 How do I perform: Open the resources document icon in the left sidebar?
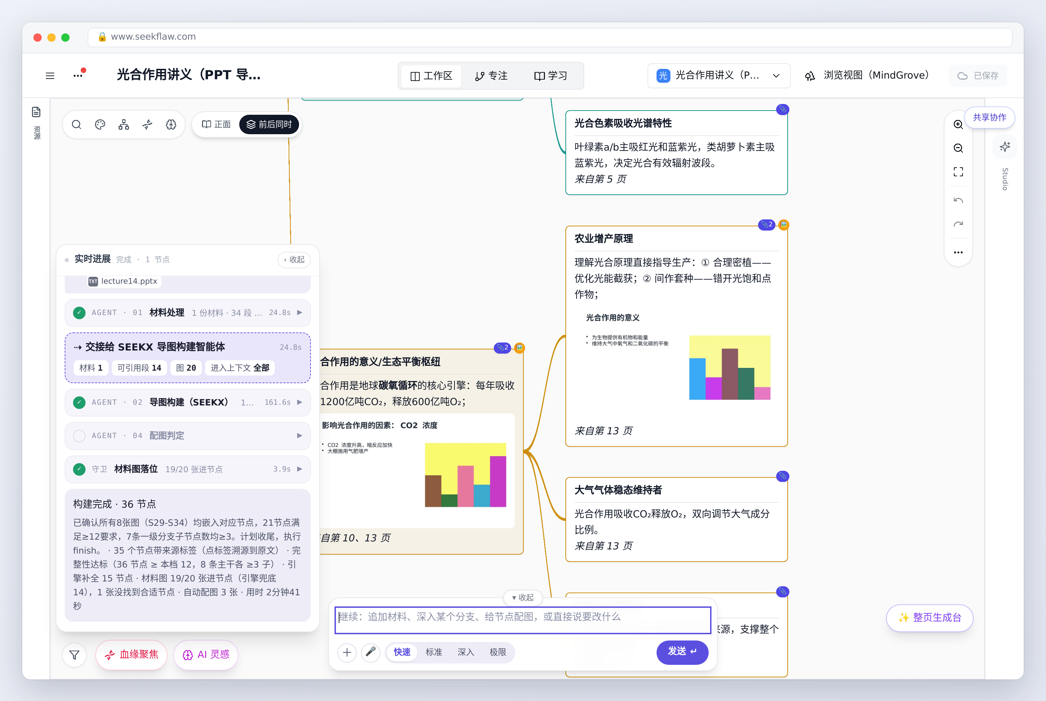point(36,112)
